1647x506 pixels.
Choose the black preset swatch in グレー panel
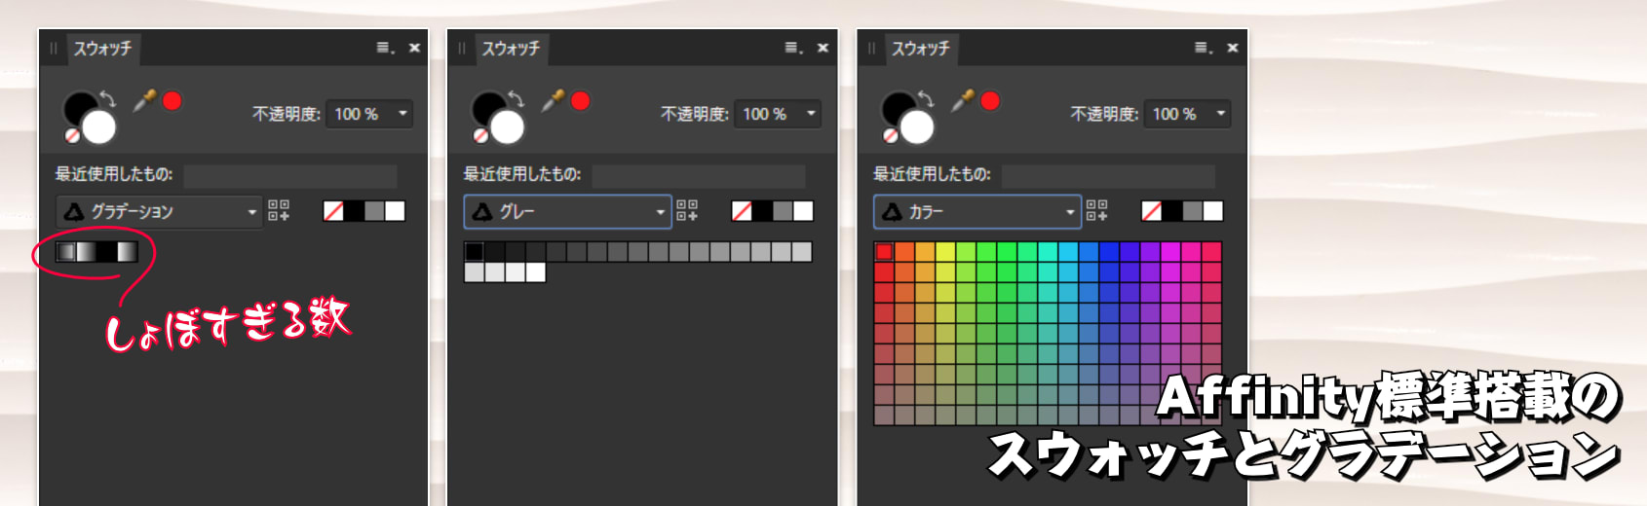762,211
